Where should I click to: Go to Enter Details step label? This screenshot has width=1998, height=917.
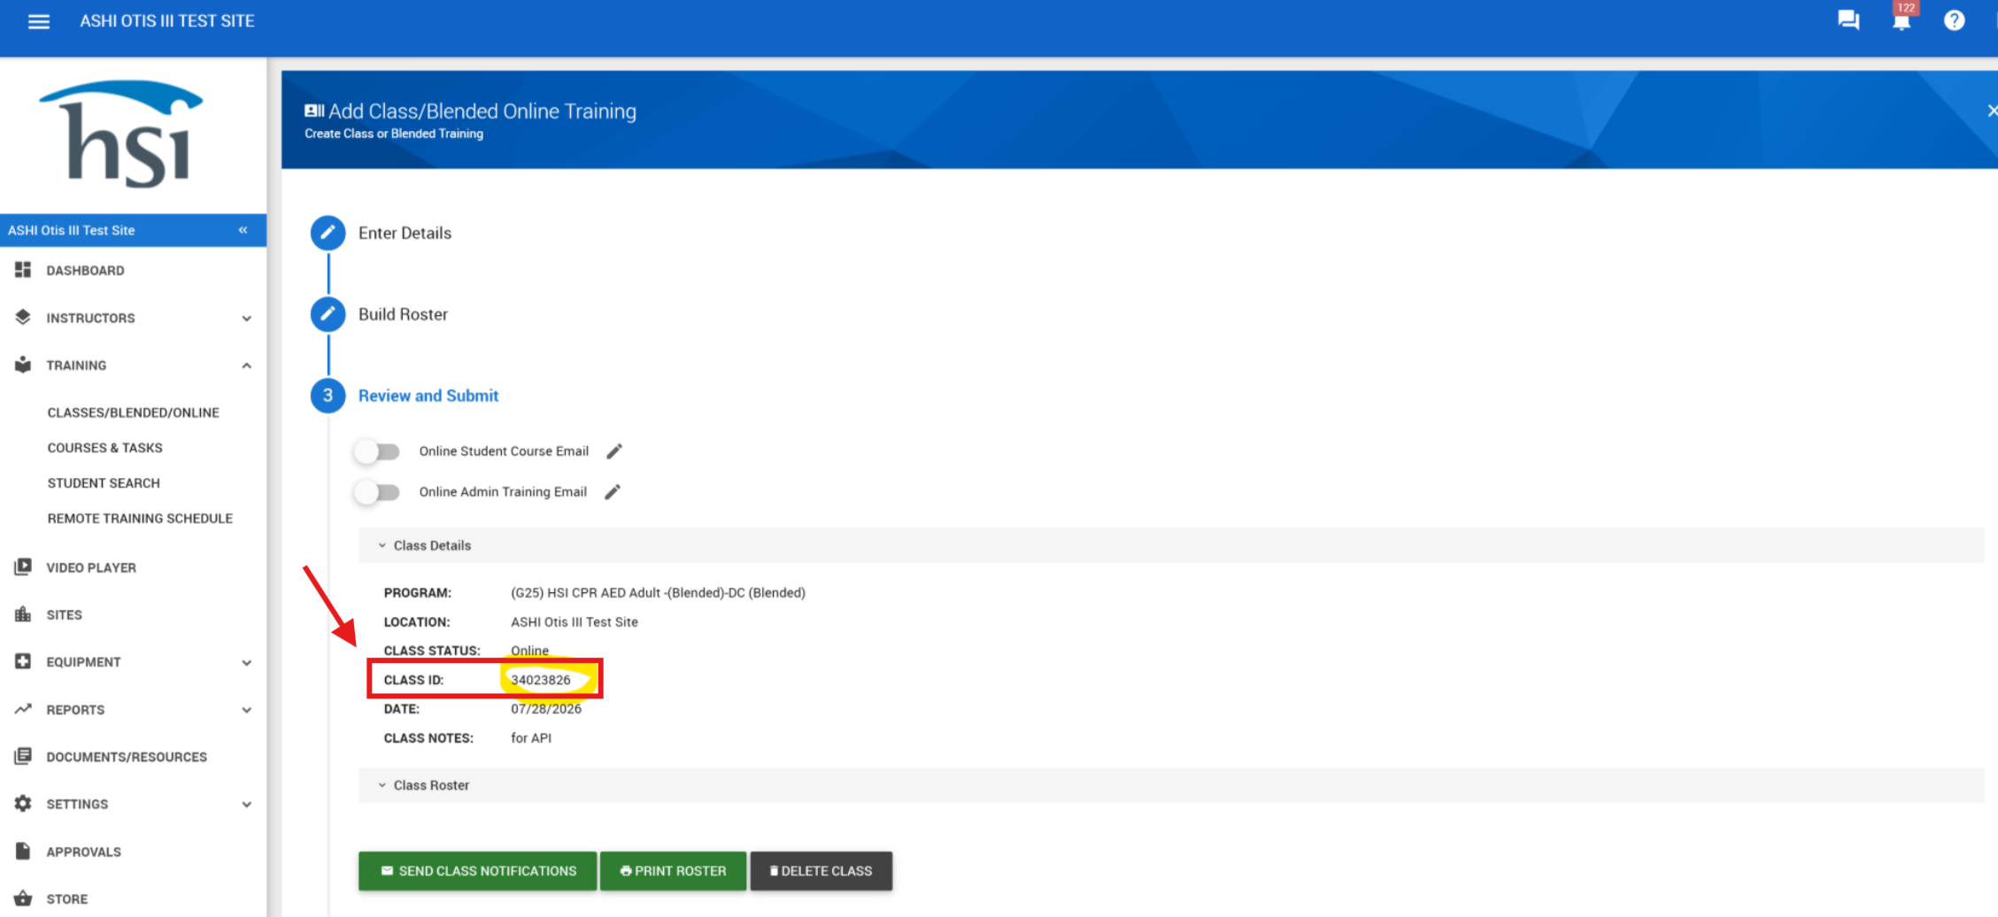click(405, 233)
